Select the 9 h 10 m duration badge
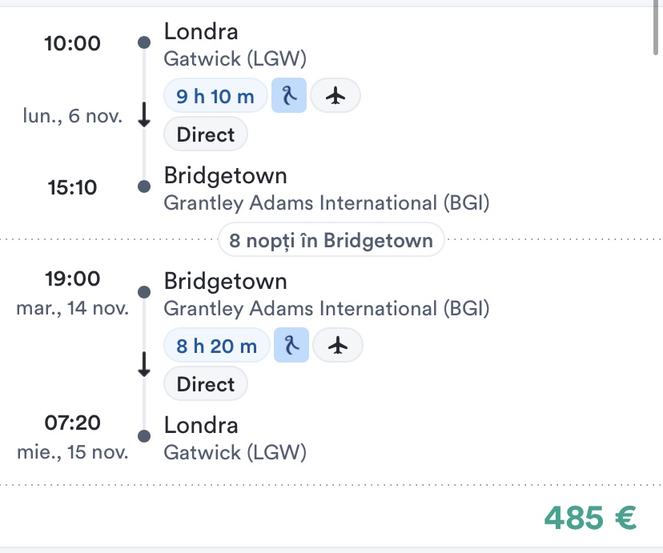Screen dimensions: 663x553 (x=215, y=97)
